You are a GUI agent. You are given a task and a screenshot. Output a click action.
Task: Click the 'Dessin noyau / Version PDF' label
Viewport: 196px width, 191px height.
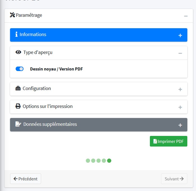pyautogui.click(x=56, y=69)
